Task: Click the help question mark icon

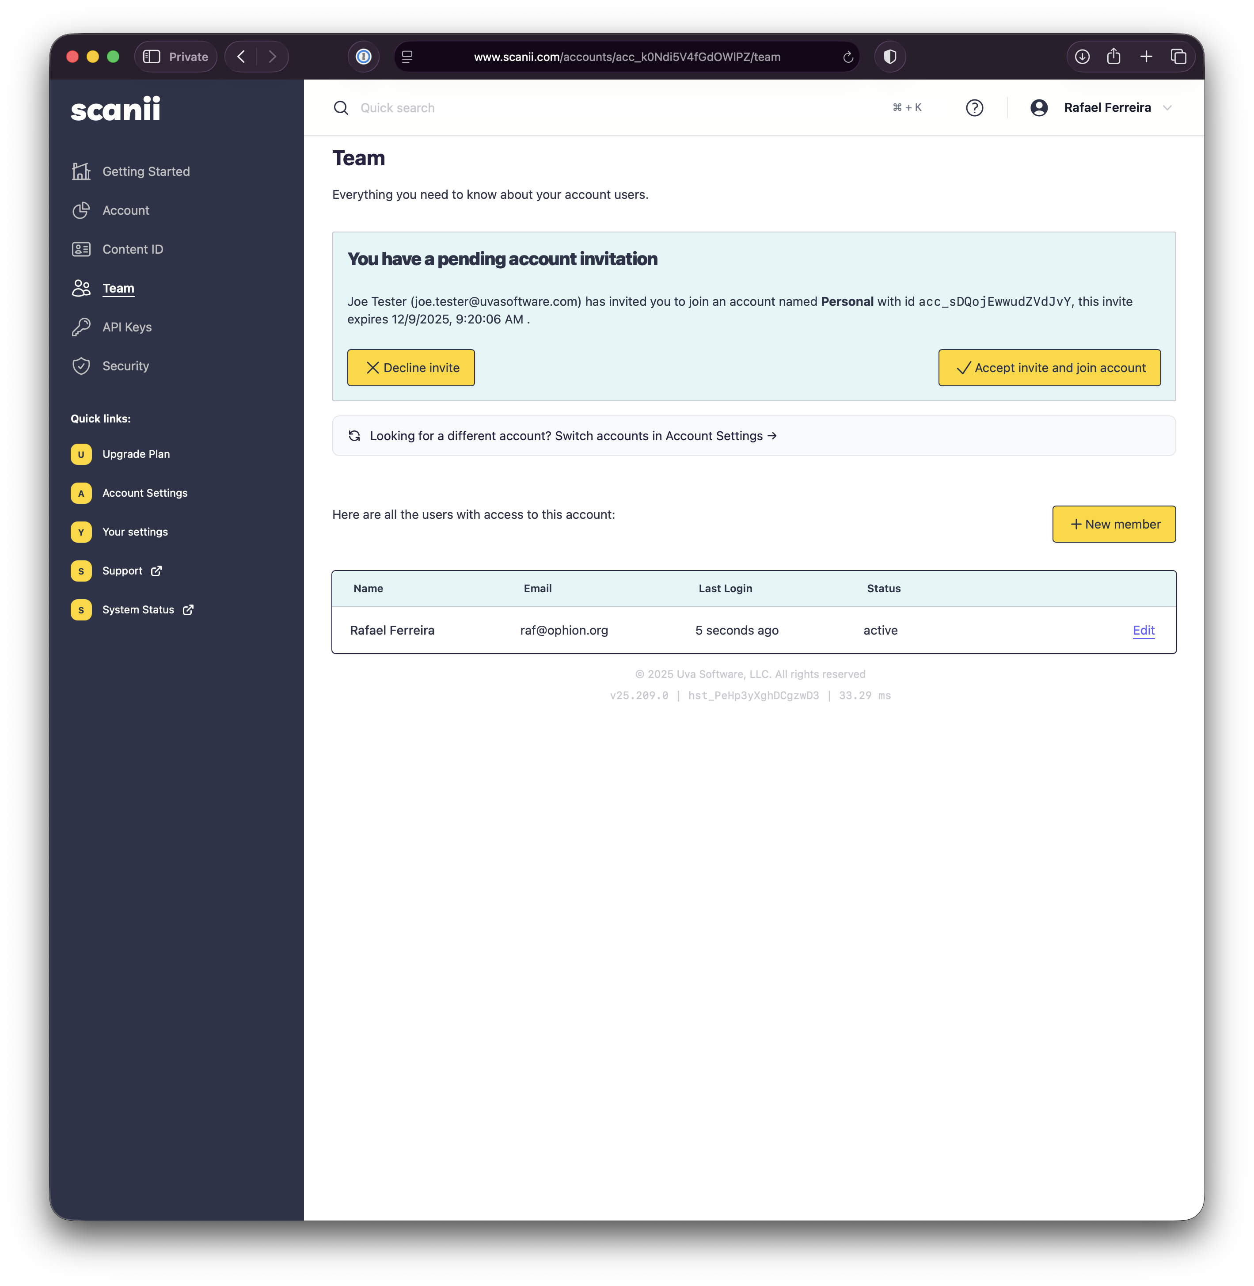Action: (x=974, y=108)
